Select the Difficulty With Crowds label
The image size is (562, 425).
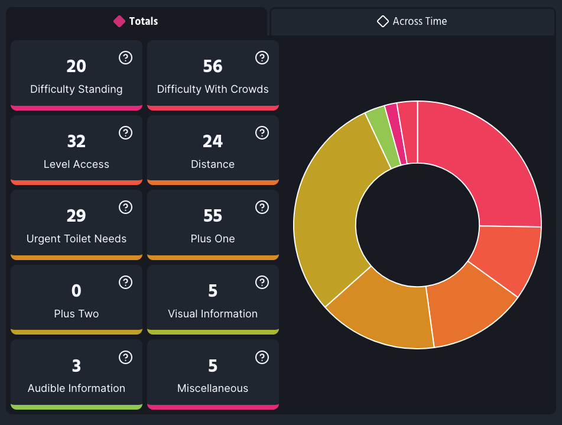tap(213, 89)
